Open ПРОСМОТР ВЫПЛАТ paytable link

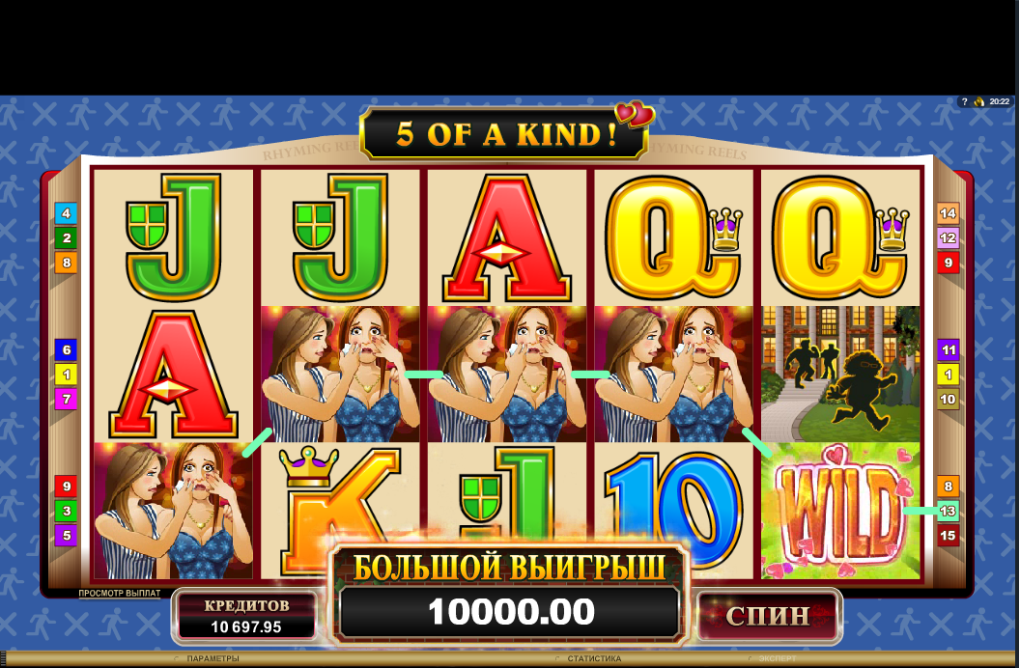(x=119, y=594)
